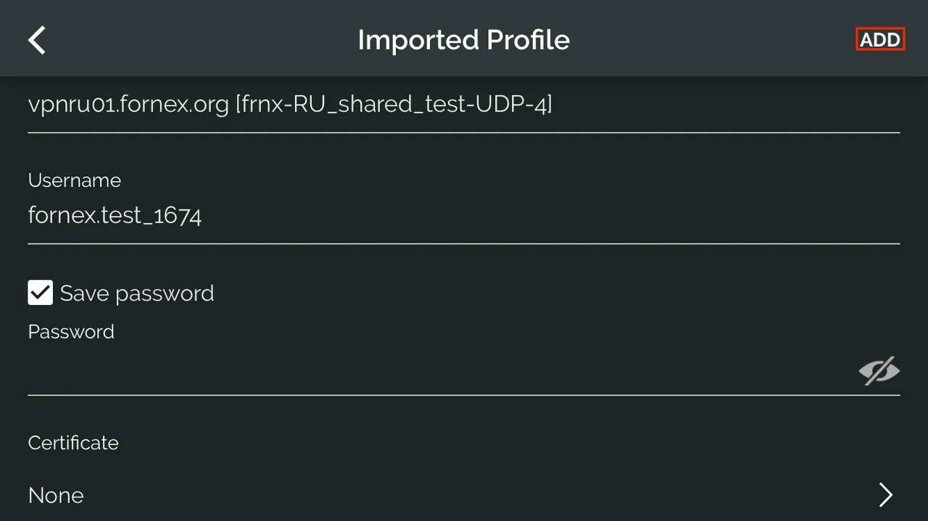Click the Password field label
928x521 pixels.
pyautogui.click(x=71, y=332)
